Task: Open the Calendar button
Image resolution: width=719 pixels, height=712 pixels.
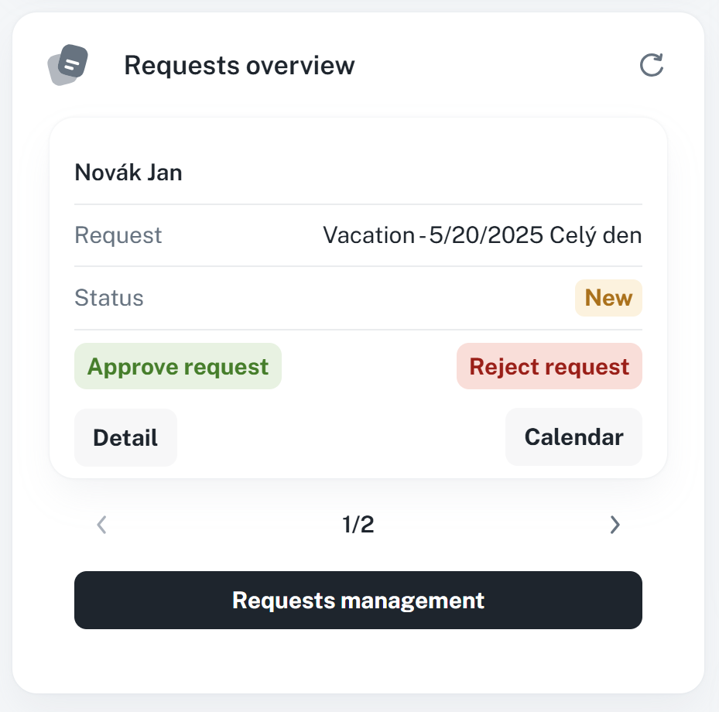Action: (573, 437)
